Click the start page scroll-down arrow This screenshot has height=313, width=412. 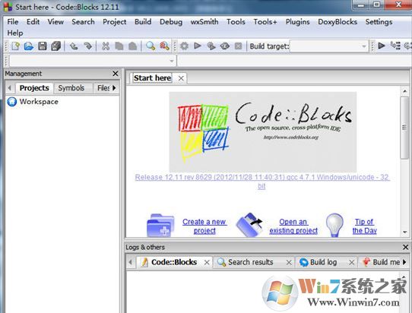(x=405, y=232)
